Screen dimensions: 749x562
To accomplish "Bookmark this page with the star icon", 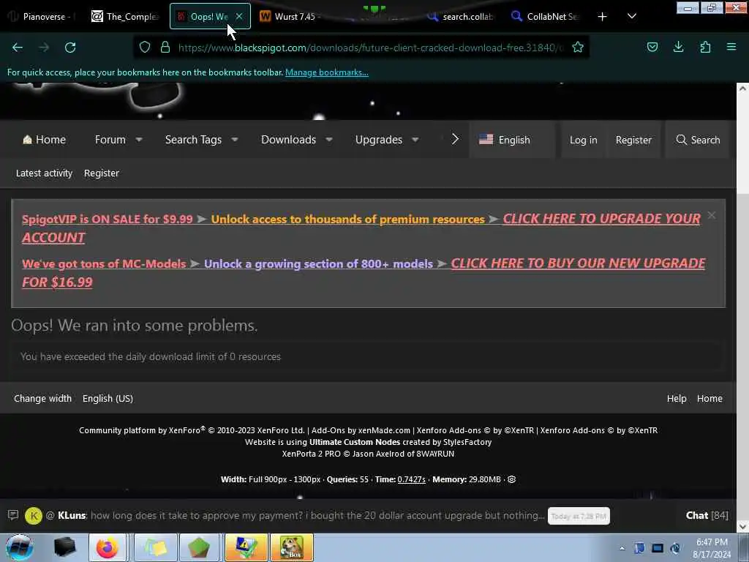I will 578,48.
